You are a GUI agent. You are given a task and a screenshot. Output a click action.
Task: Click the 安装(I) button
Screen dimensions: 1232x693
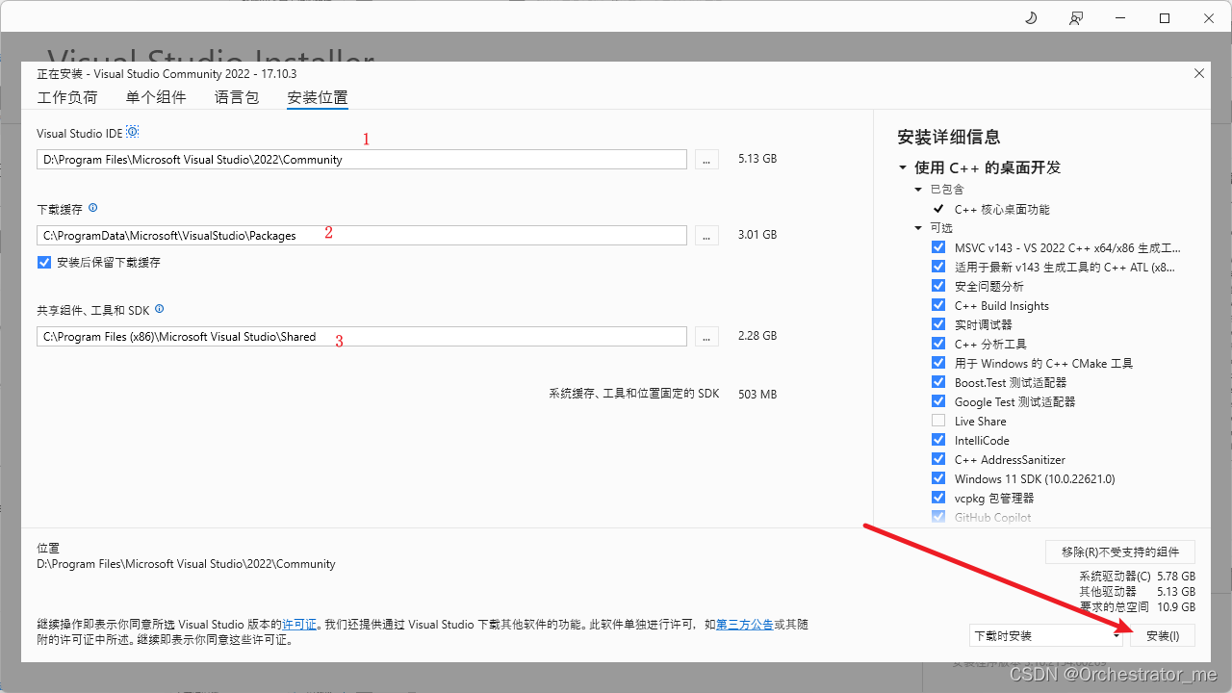coord(1163,635)
